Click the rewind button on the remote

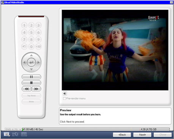26,89
